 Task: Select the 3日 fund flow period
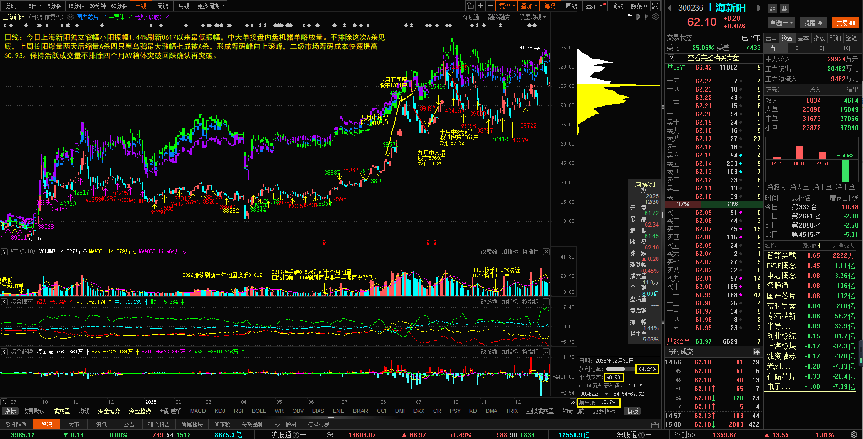pos(799,48)
